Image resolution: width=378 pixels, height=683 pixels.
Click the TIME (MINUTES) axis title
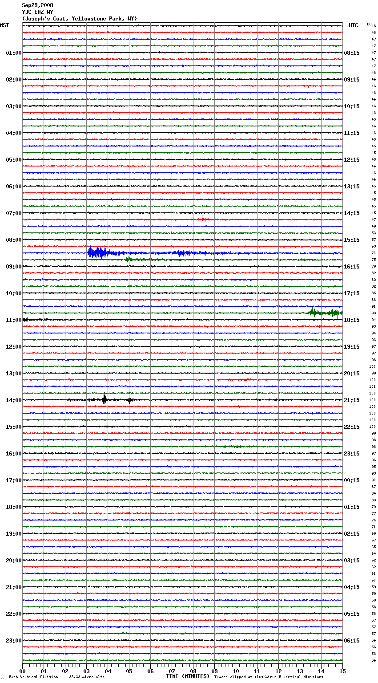pyautogui.click(x=188, y=676)
